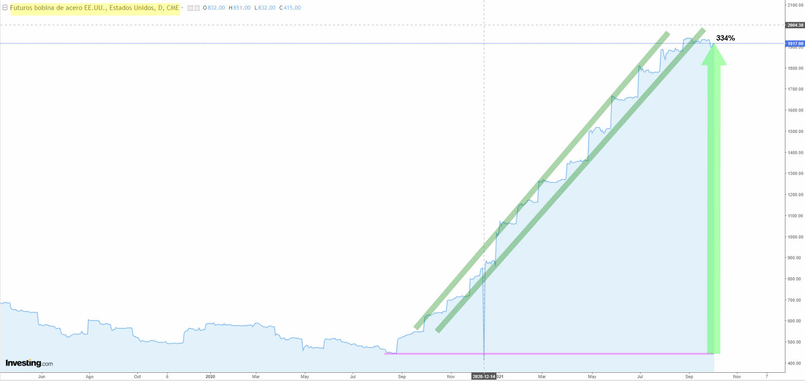
Task: Click the Investing.com logo
Action: point(29,363)
